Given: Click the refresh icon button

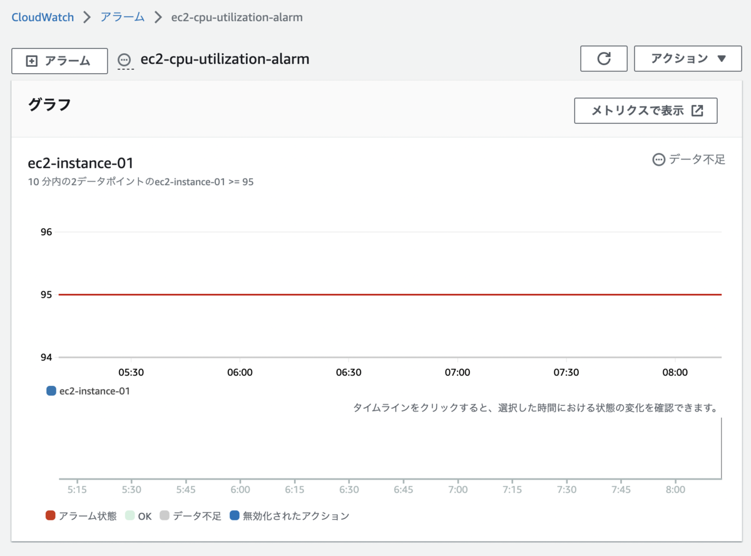Looking at the screenshot, I should 604,59.
